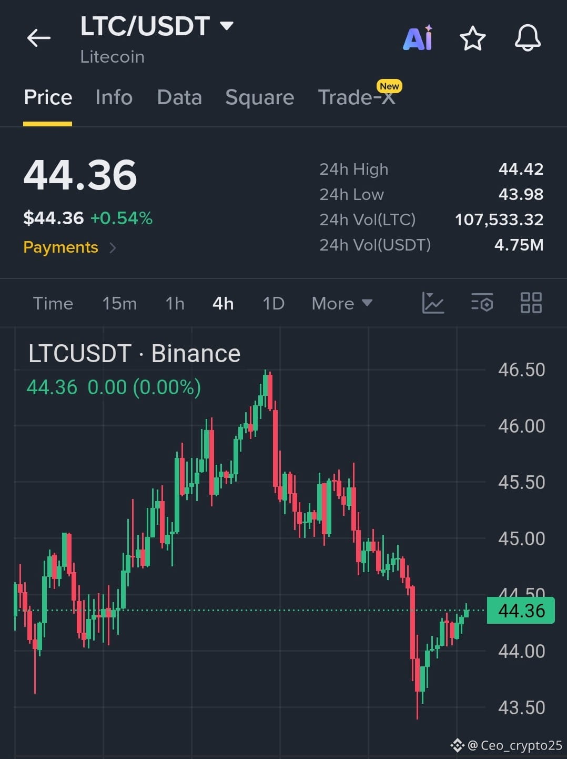The image size is (567, 759).
Task: Open the grid layout icon
Action: tap(531, 303)
